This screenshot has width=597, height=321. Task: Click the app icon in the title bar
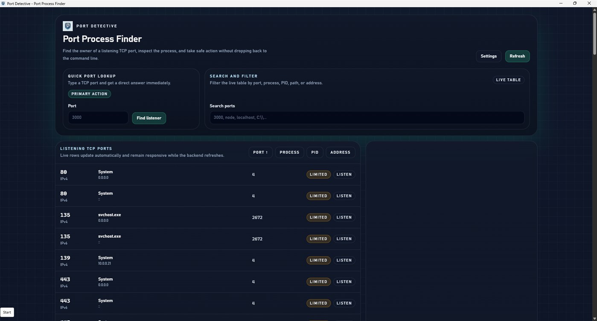pyautogui.click(x=4, y=3)
